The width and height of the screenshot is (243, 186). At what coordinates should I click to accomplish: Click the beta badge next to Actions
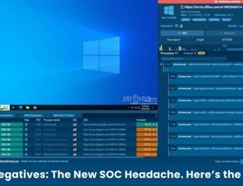point(201,53)
